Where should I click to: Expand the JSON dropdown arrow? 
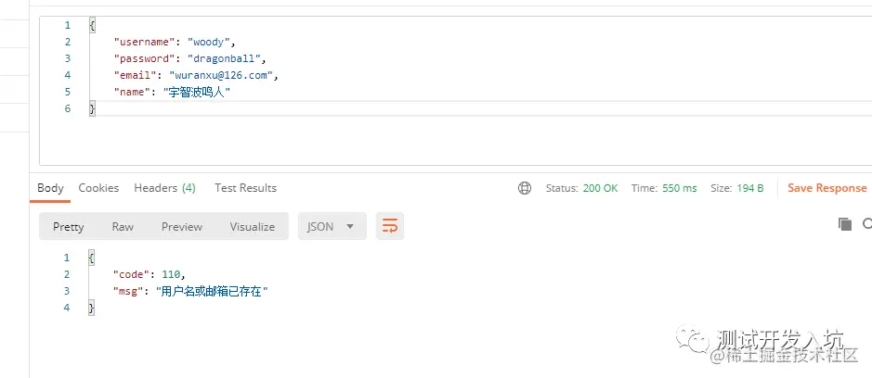350,226
